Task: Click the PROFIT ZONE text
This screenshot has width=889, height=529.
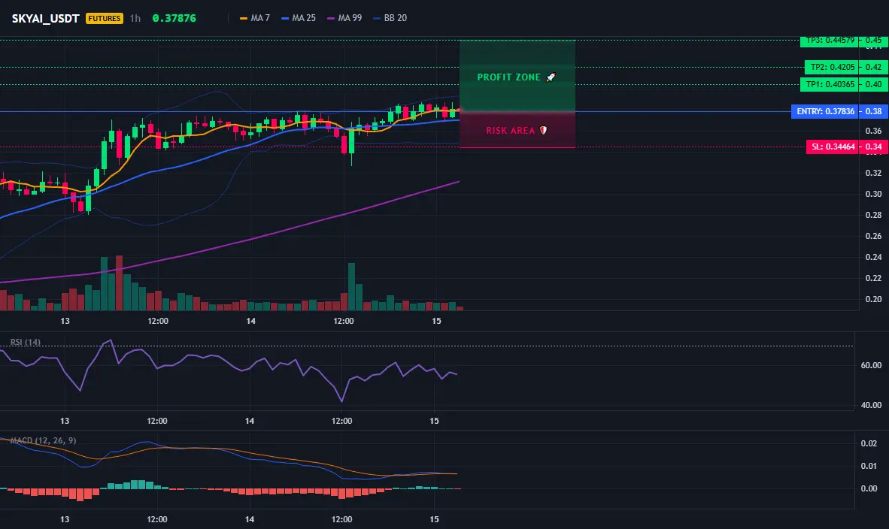Action: click(x=508, y=77)
